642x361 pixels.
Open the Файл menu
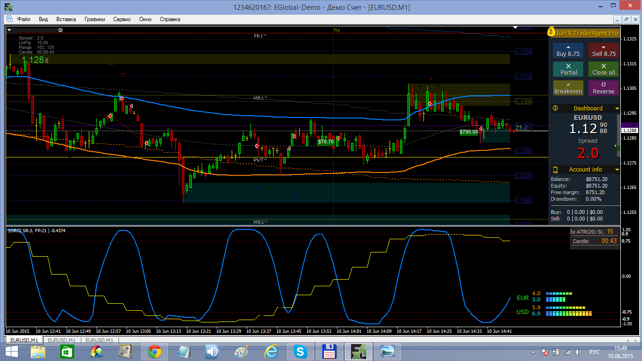(x=23, y=19)
